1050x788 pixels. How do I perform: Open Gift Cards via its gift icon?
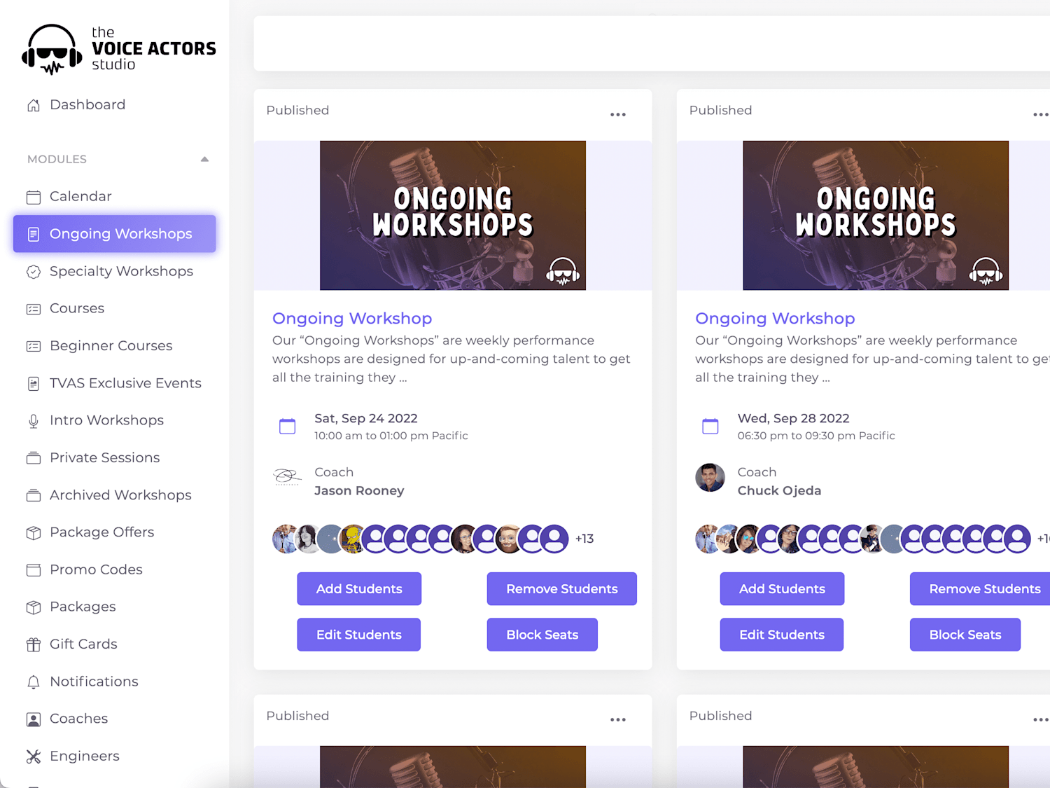(x=34, y=644)
